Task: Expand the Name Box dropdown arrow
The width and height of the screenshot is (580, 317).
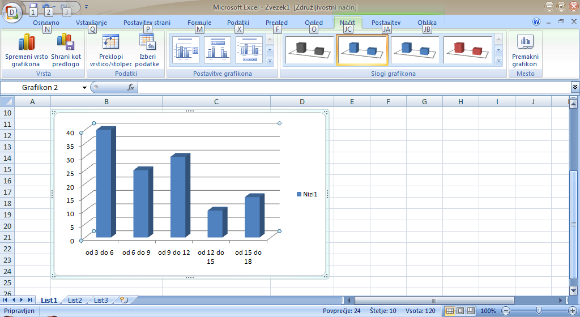Action: click(x=84, y=87)
